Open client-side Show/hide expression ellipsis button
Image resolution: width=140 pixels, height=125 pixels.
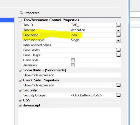[118, 85]
